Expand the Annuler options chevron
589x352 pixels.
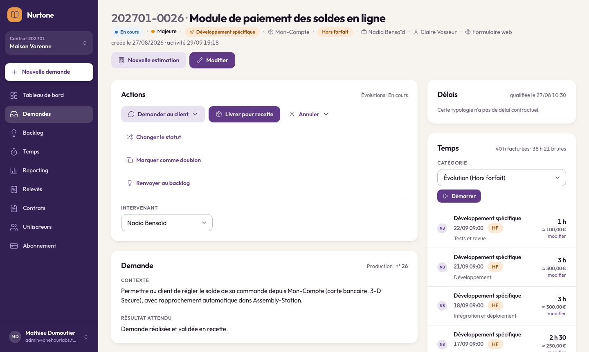[326, 114]
